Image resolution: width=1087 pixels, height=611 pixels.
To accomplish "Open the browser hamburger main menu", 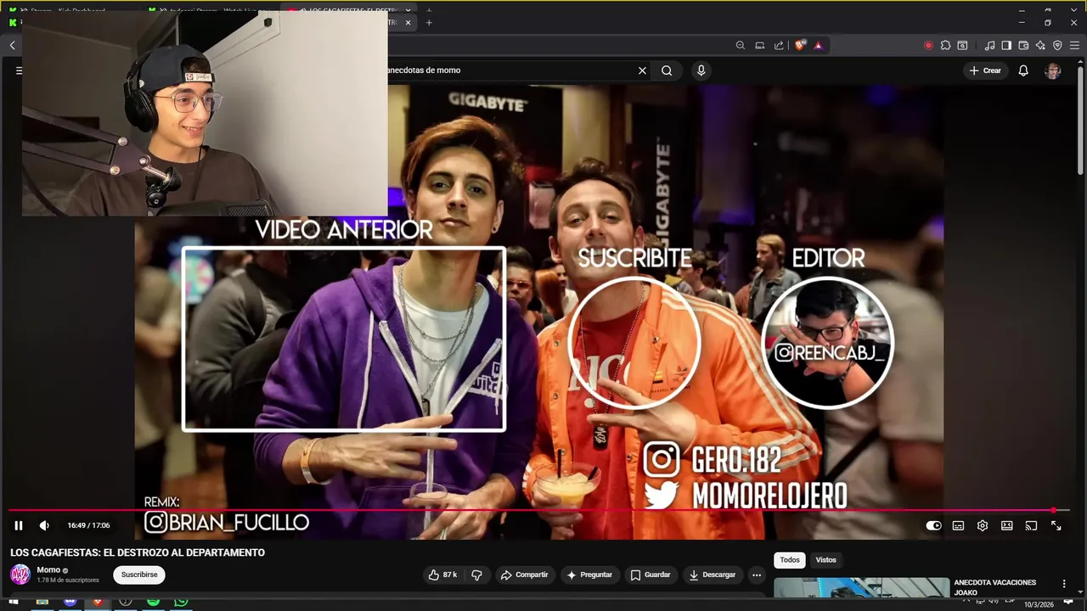I will pos(1074,45).
